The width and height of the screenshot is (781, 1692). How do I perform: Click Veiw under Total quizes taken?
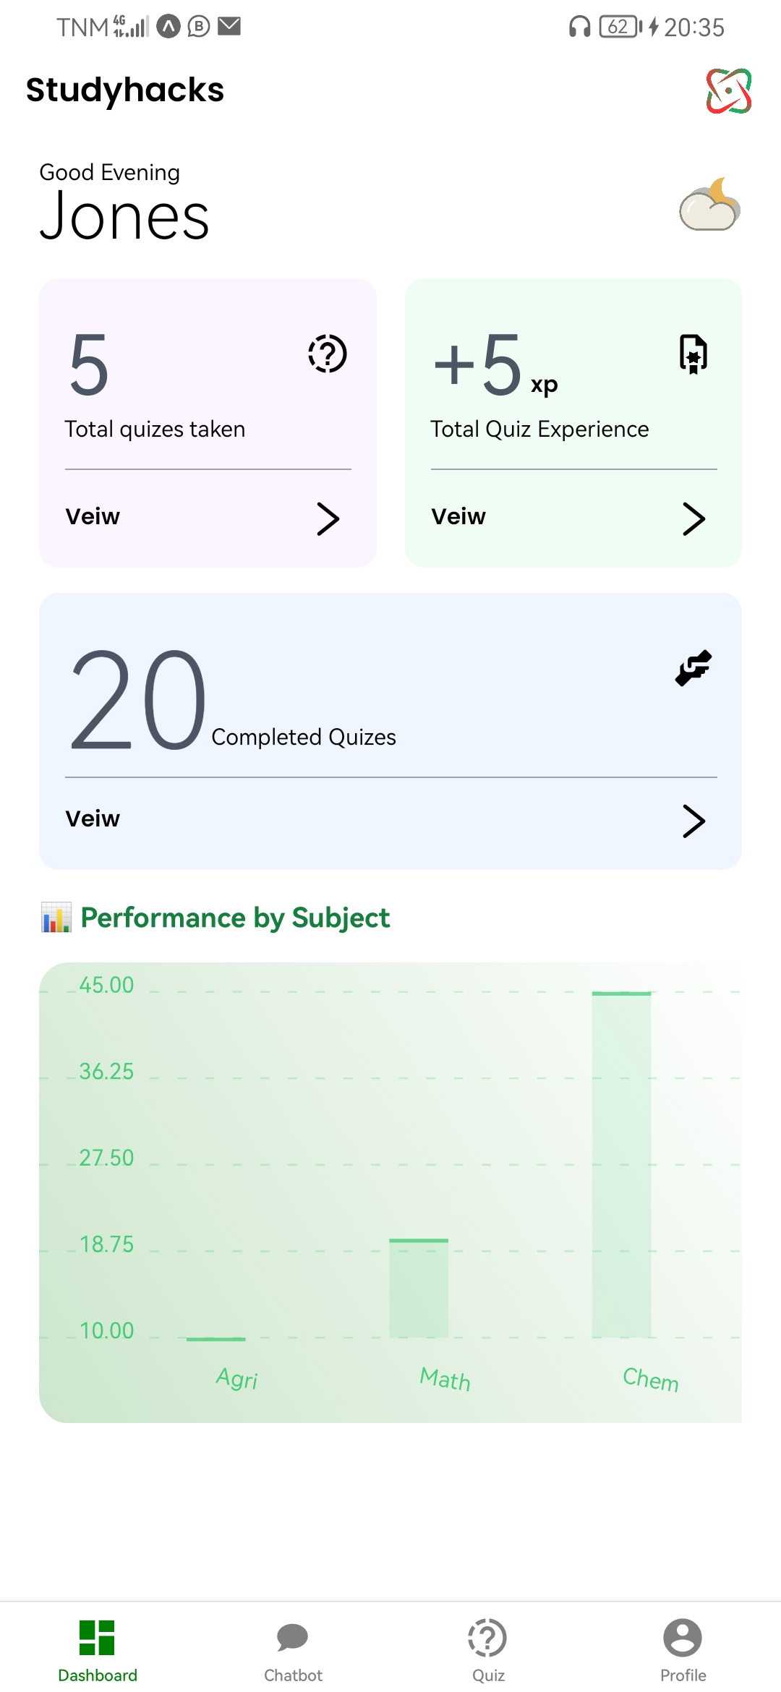pos(93,517)
